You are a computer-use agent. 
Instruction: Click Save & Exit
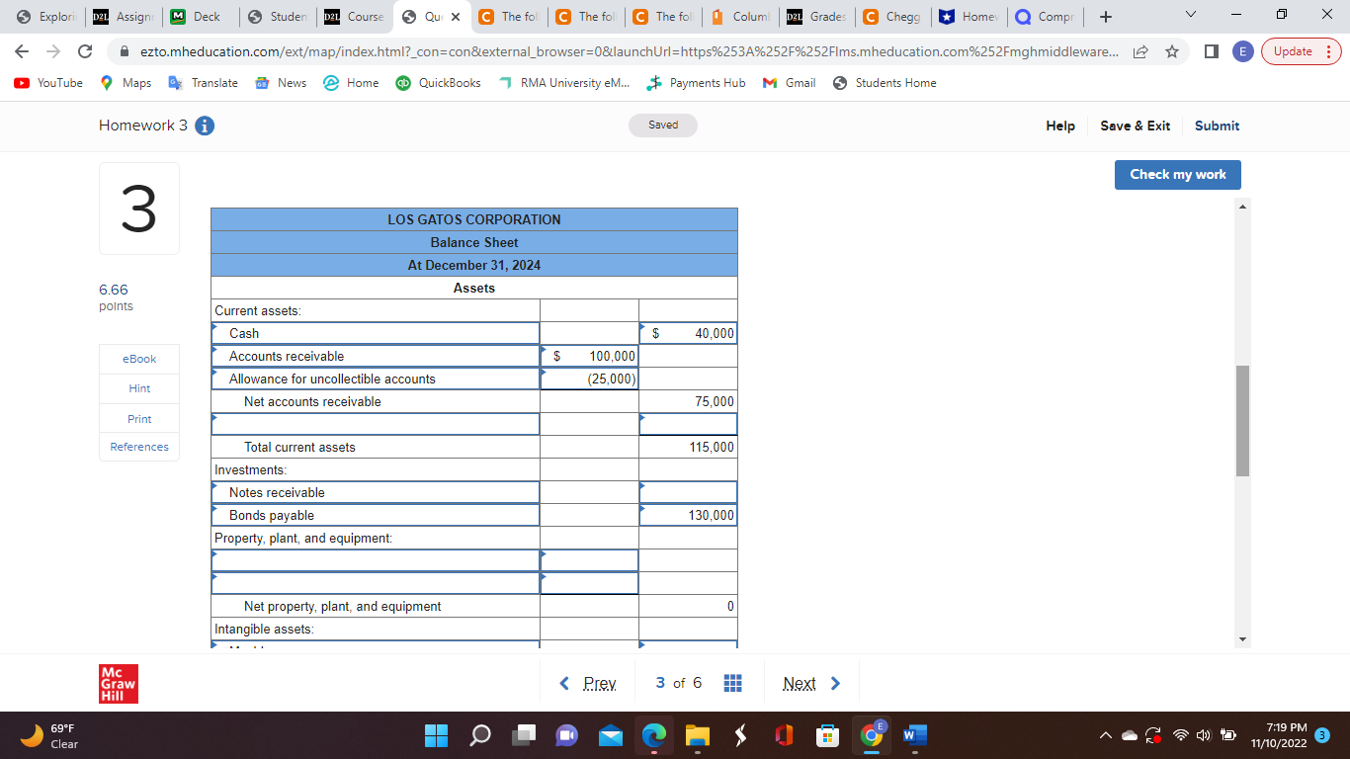1135,126
